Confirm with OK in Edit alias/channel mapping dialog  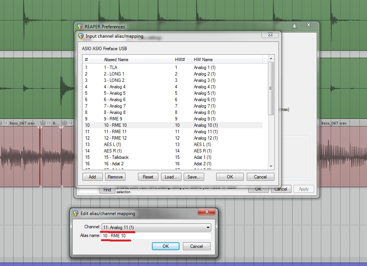click(x=166, y=246)
